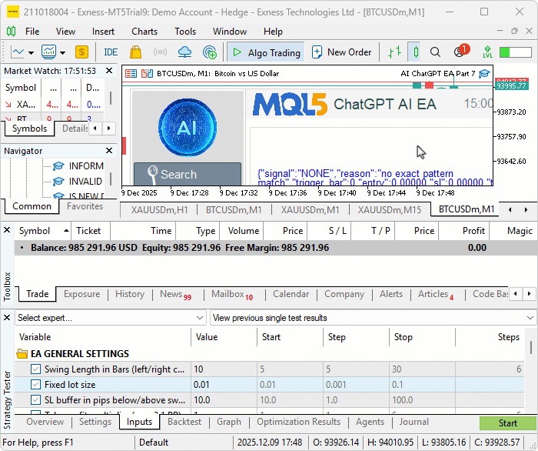Click the chart indicators toolbar icon
Screen dimensions: 538x451
48,52
